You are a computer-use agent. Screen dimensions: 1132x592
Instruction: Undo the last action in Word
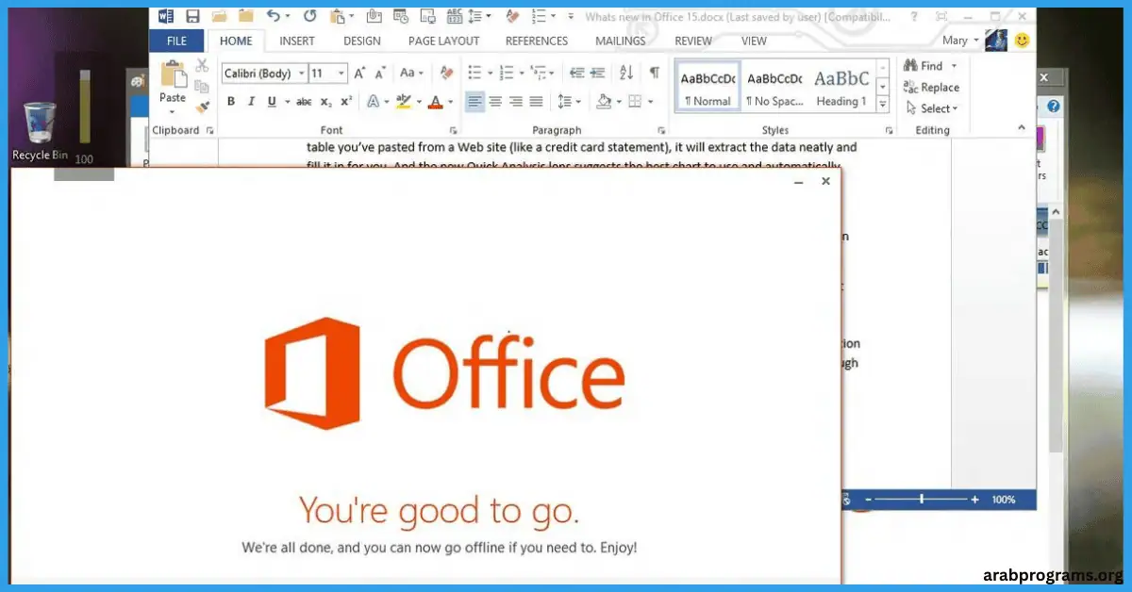pos(273,16)
